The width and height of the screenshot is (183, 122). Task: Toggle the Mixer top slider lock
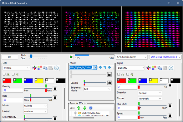(x=109, y=74)
